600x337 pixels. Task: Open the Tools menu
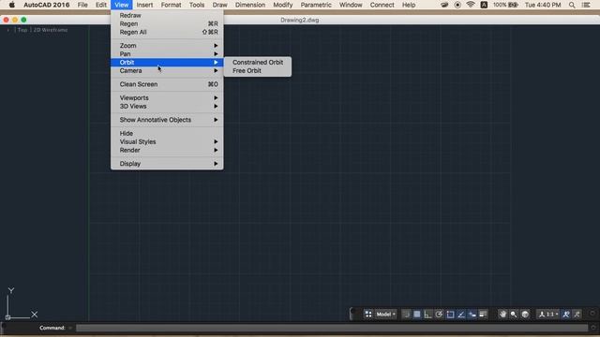197,5
